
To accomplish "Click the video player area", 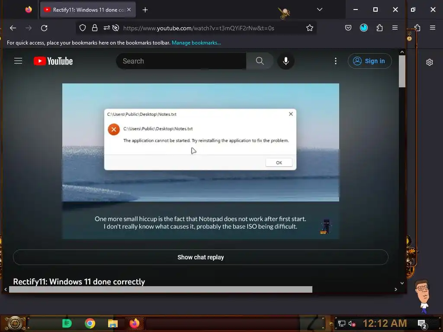I will (x=201, y=161).
